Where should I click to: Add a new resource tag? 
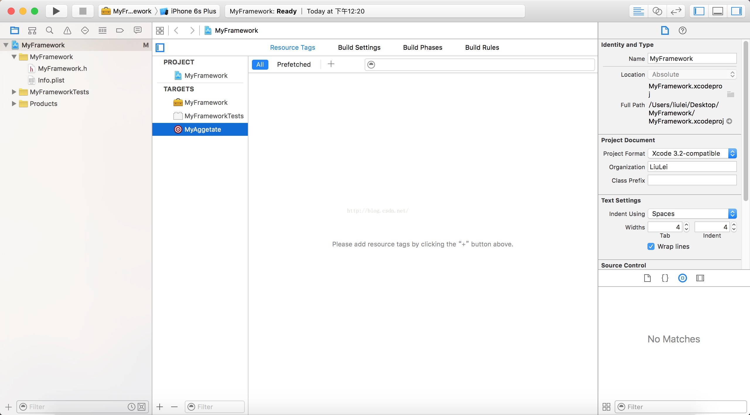[331, 64]
